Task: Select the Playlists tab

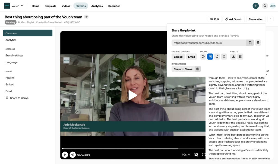Action: pos(81,6)
